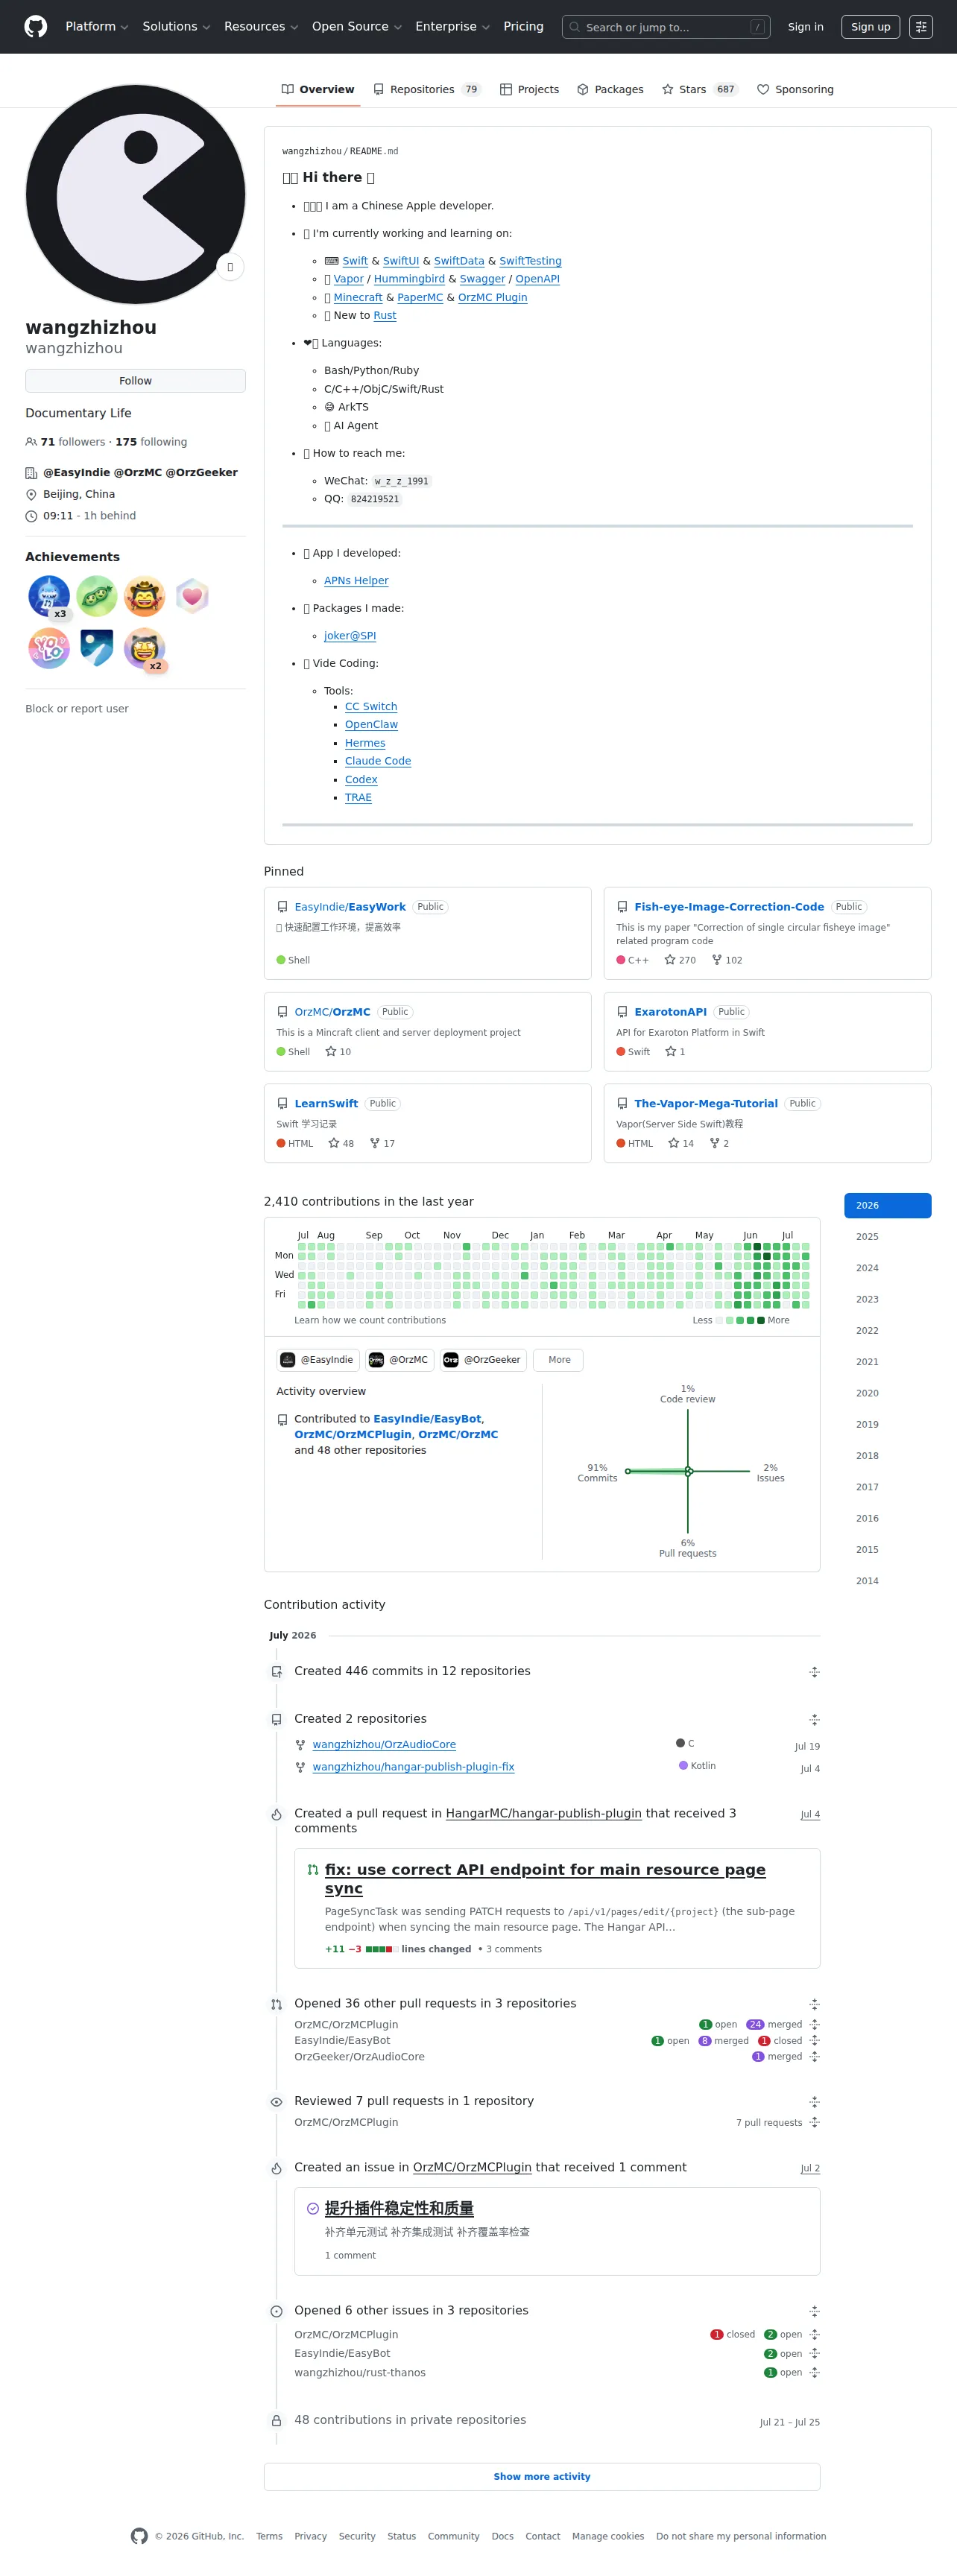Viewport: 957px width, 2576px height.
Task: Open the cowboy Quickdraw achievement badge
Action: click(x=144, y=597)
